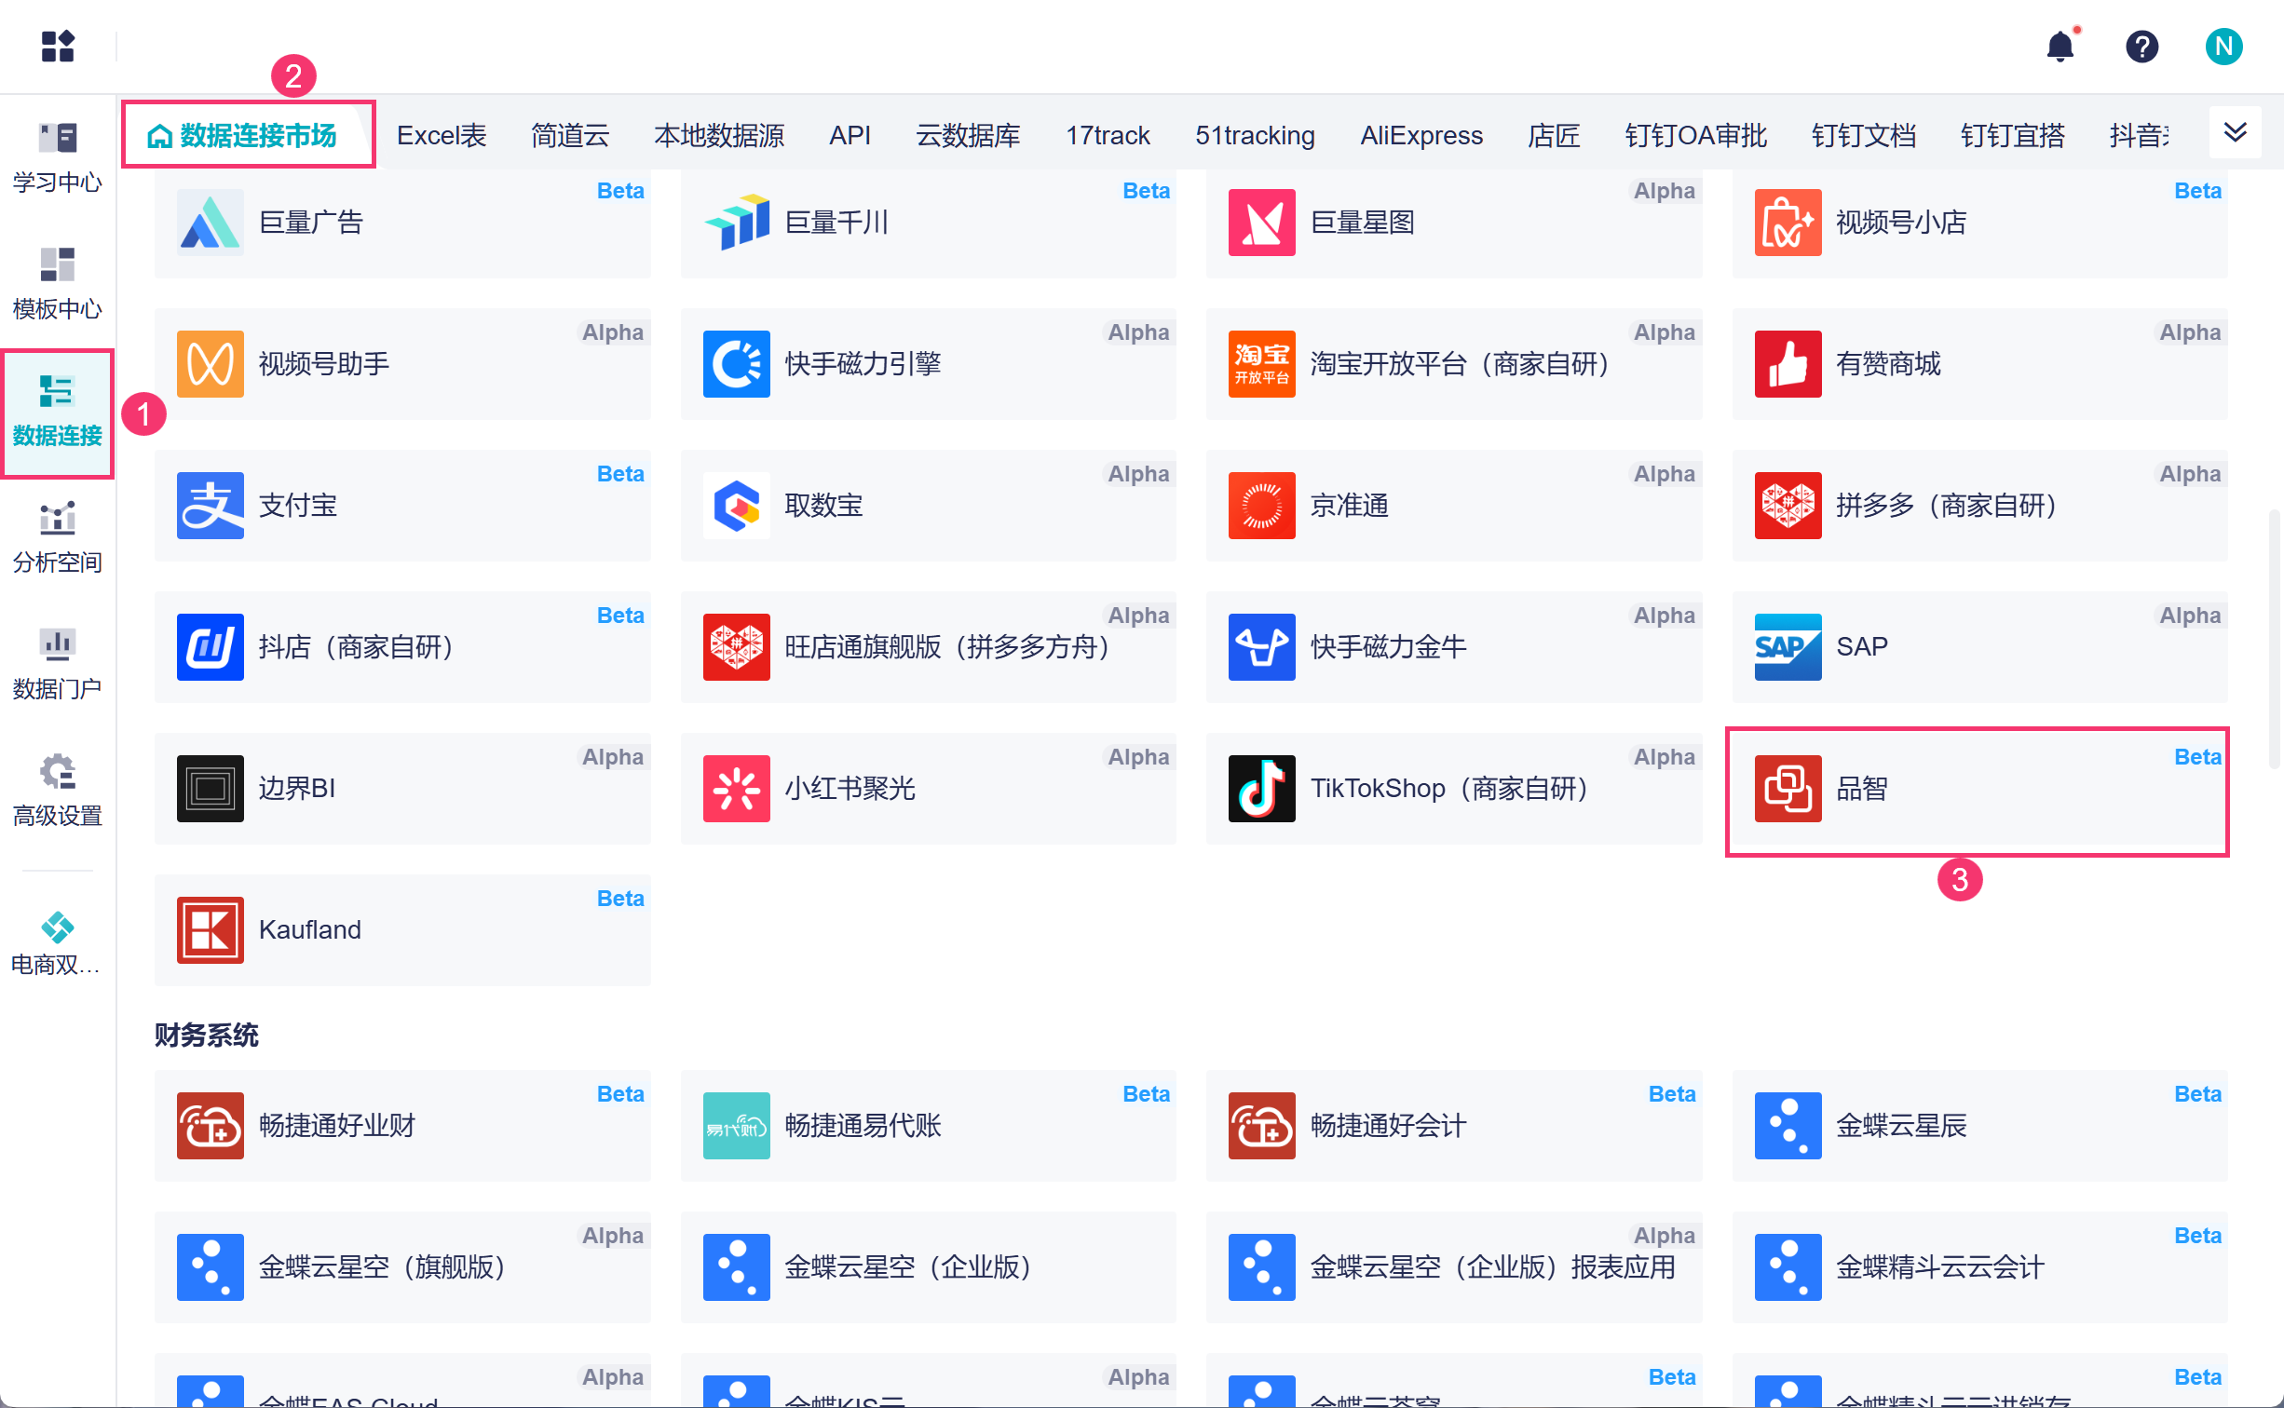
Task: Open the 51tracking tab
Action: click(1255, 136)
